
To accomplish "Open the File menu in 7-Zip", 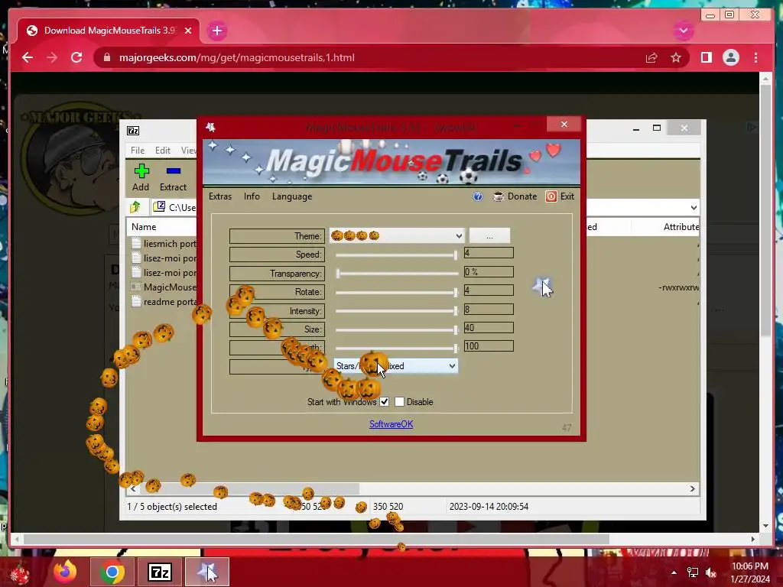I will [x=138, y=151].
